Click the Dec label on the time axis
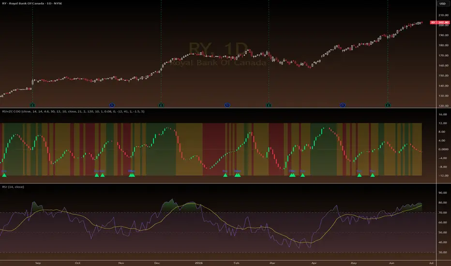Viewport: 451px width, 266px height. coord(157,263)
